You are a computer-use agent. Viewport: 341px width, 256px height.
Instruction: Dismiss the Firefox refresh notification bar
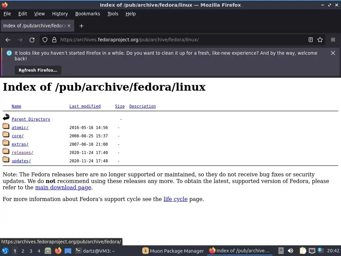[x=333, y=53]
